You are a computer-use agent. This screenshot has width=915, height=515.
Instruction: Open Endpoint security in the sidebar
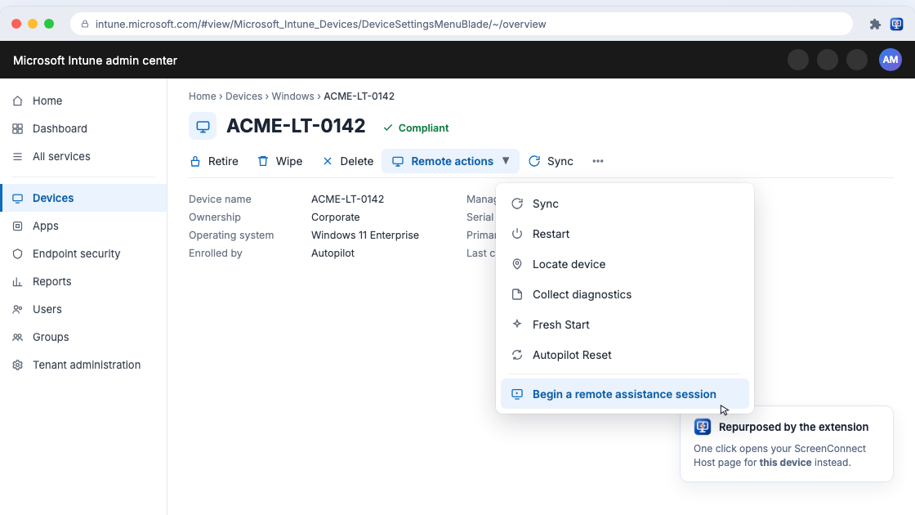click(83, 254)
